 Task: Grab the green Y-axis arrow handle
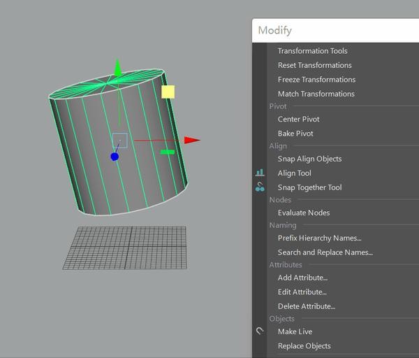[x=117, y=68]
